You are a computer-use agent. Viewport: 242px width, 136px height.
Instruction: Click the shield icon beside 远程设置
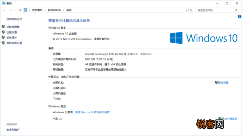(3, 32)
